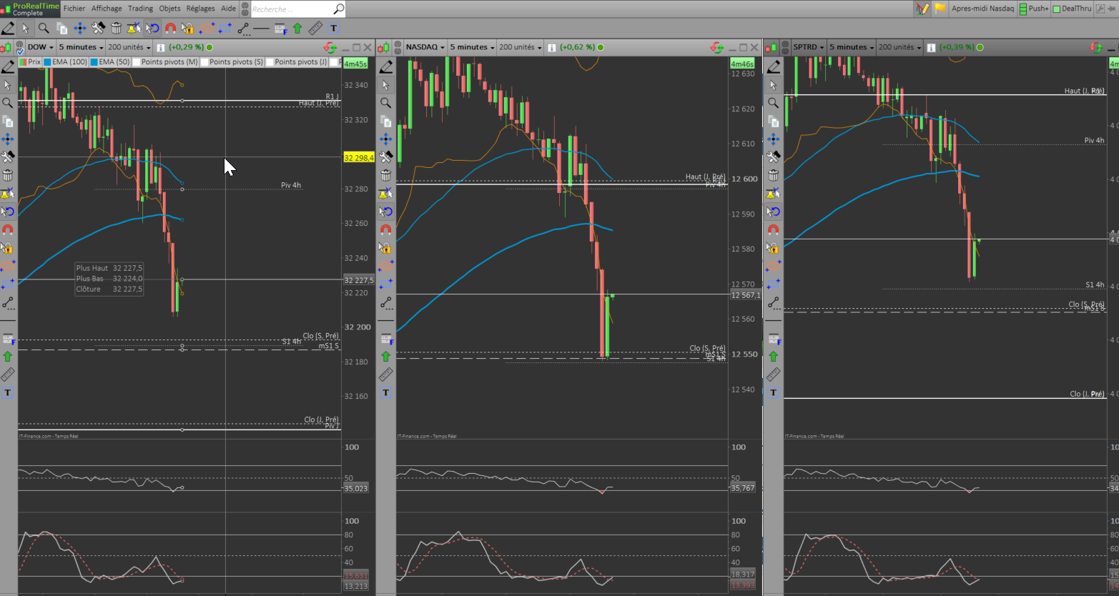This screenshot has width=1119, height=596.
Task: Pick the Fibonacci retracement tool in main toolbar
Action: [280, 29]
